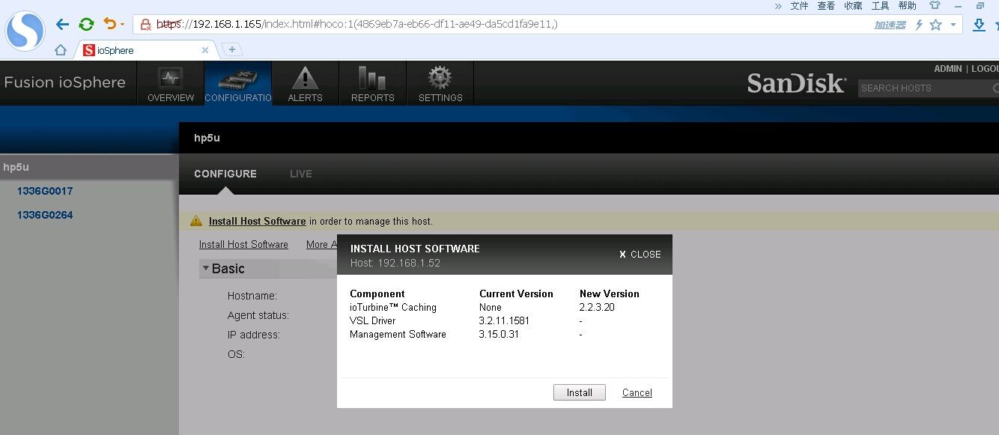Viewport: 999px width, 435px height.
Task: Click current version 3.15.0.31
Action: (499, 334)
